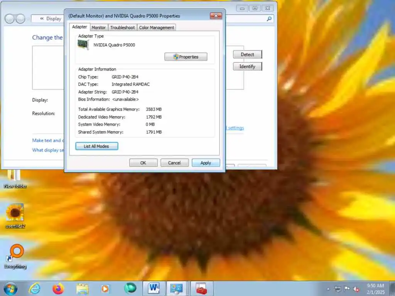Click the NVIDIA adapter card icon
The image size is (395, 296).
[x=83, y=45]
